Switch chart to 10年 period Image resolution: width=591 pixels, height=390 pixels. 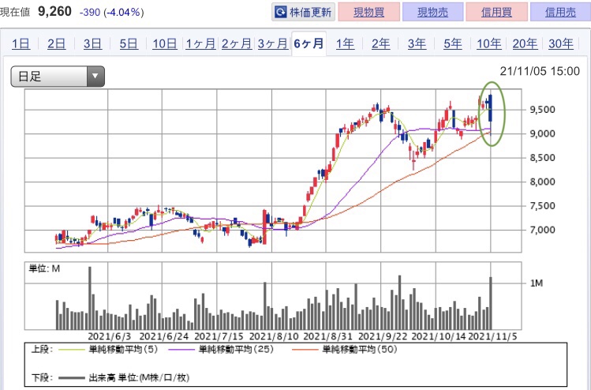[x=489, y=43]
